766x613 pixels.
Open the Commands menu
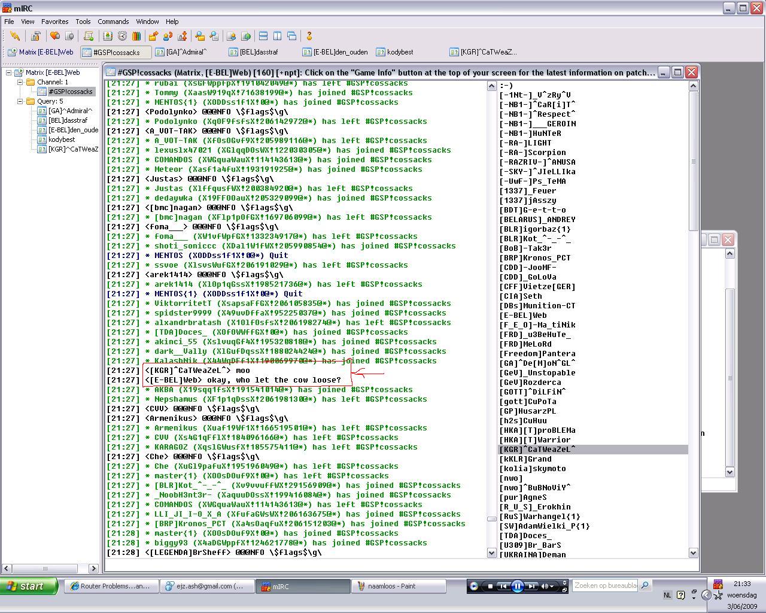[113, 22]
